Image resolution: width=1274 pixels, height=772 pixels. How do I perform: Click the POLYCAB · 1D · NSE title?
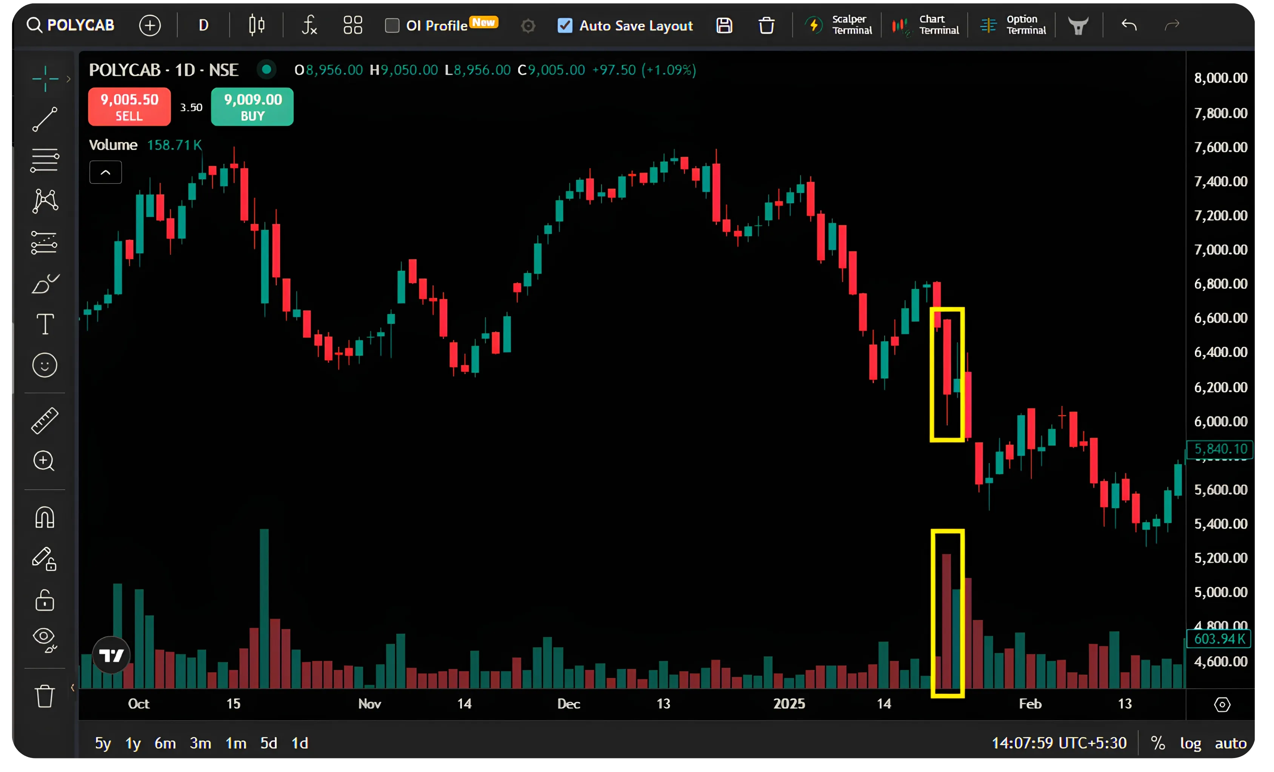(x=163, y=70)
